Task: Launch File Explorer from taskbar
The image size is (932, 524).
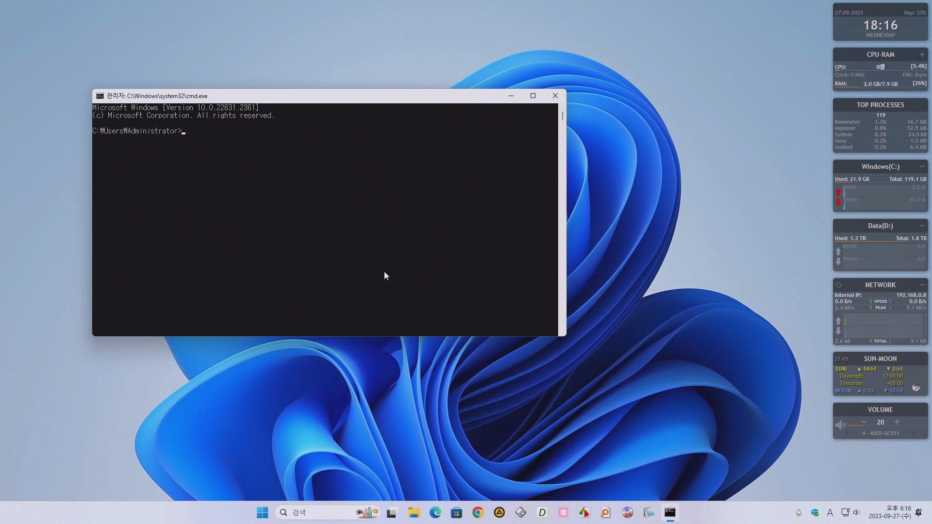Action: (414, 512)
